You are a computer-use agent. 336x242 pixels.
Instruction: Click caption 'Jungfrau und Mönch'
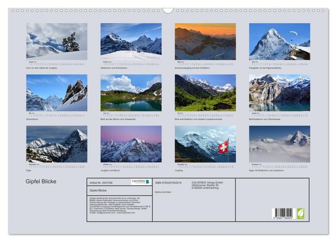coord(110,170)
